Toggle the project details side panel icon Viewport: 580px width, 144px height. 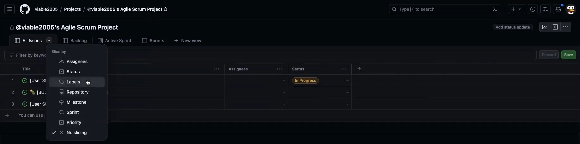click(x=555, y=27)
